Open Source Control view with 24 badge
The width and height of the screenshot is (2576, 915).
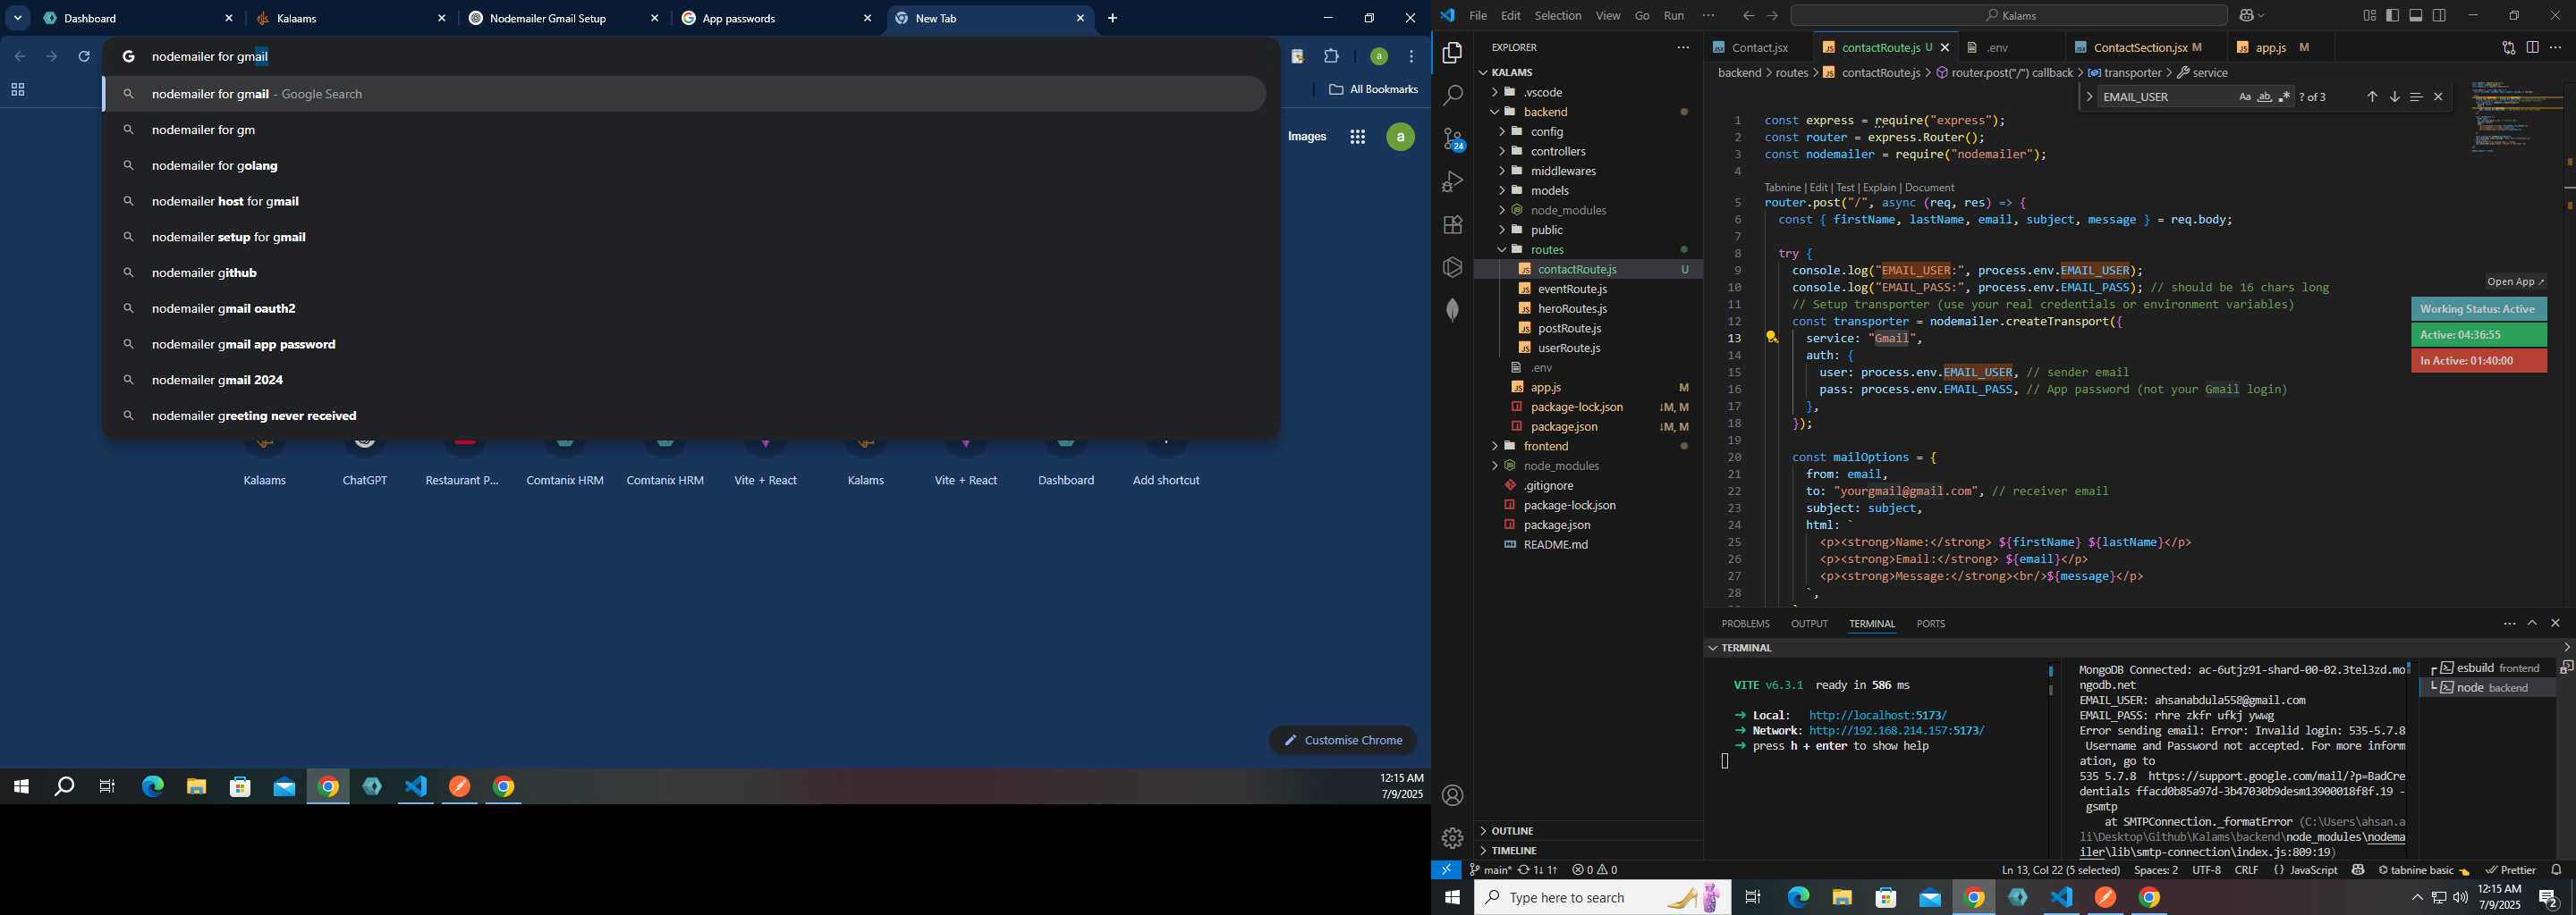(1452, 139)
